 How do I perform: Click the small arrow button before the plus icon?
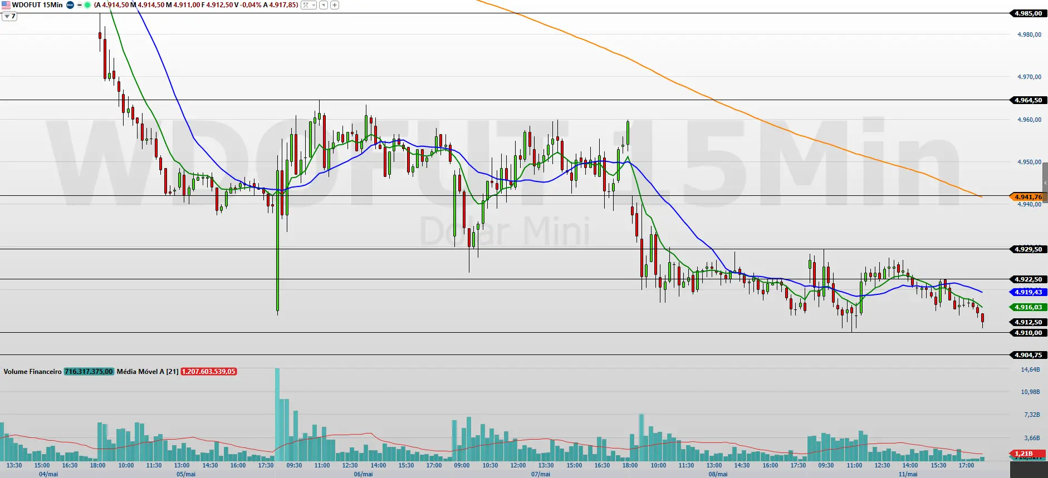(x=324, y=5)
